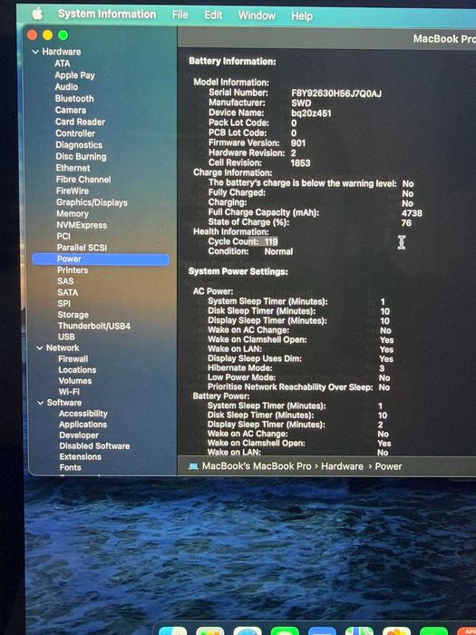Click the Condition value Normal
Image resolution: width=476 pixels, height=635 pixels.
click(x=278, y=251)
